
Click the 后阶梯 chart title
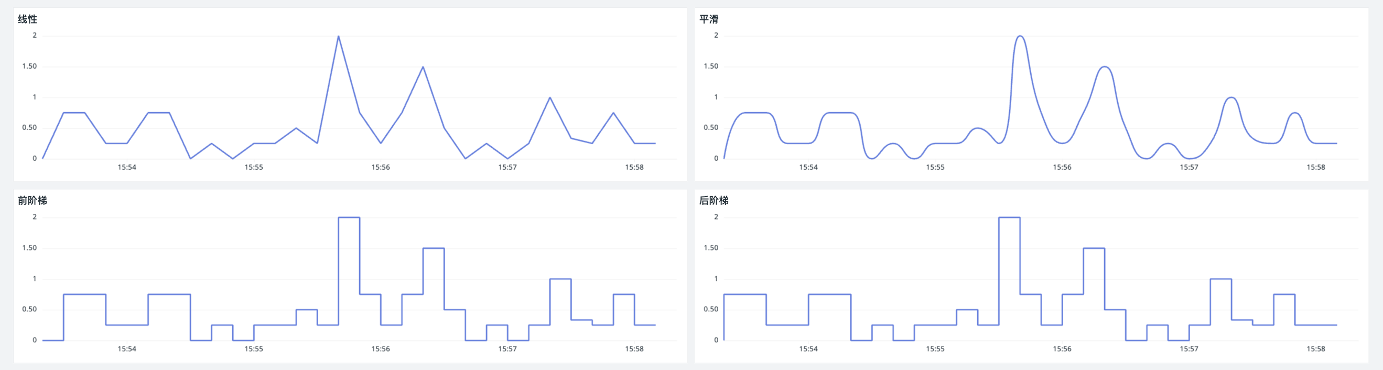point(714,201)
